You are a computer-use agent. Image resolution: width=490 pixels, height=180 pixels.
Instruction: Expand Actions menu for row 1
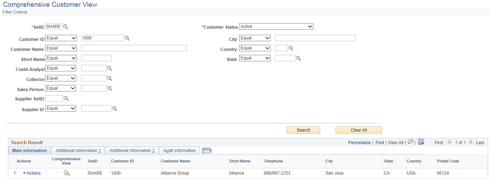point(32,173)
